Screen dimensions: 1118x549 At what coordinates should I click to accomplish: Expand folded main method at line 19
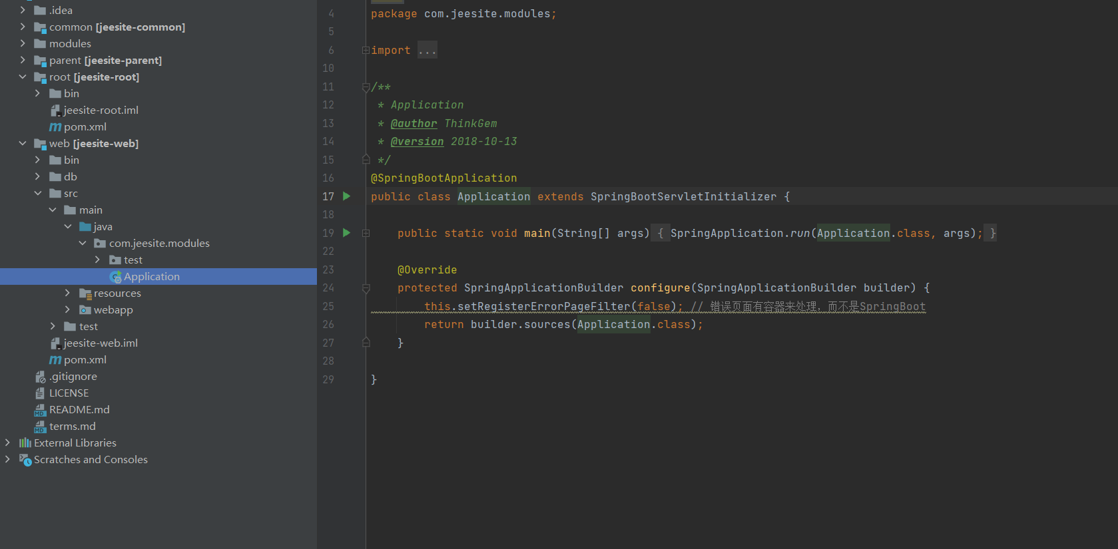tap(366, 234)
